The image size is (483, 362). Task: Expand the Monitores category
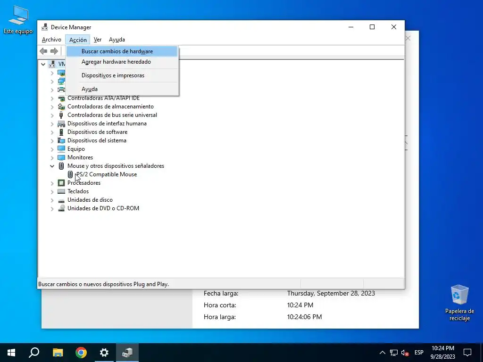coord(52,157)
